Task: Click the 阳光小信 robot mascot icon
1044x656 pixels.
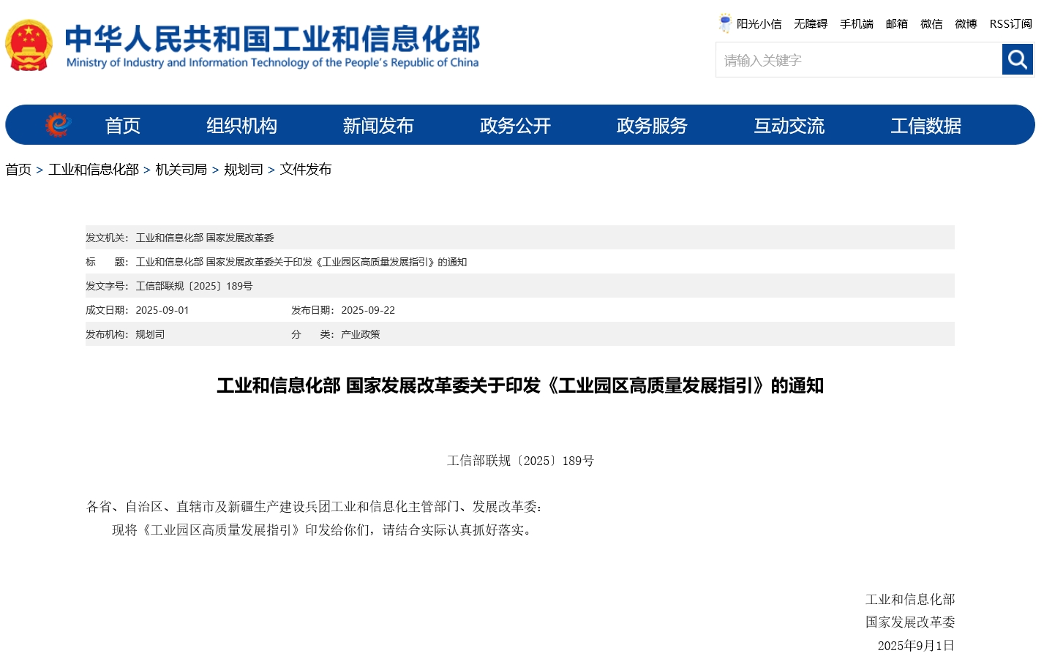Action: pyautogui.click(x=724, y=23)
